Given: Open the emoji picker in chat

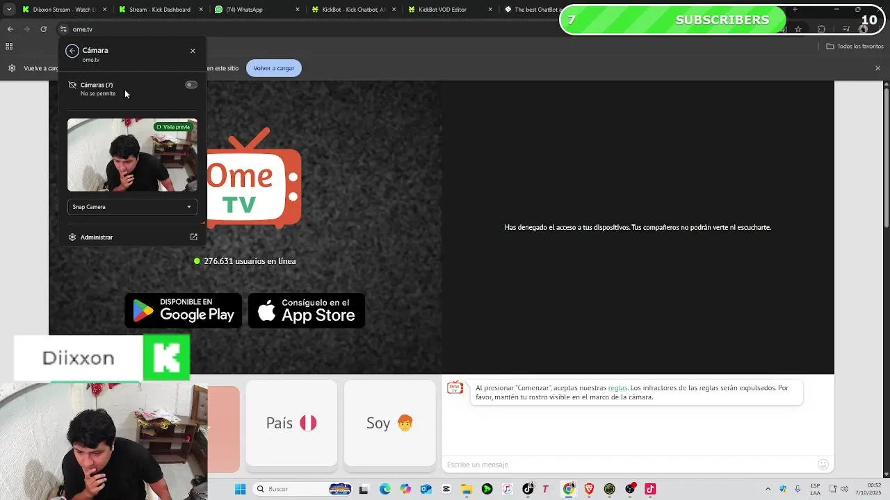Looking at the screenshot, I should click(823, 465).
